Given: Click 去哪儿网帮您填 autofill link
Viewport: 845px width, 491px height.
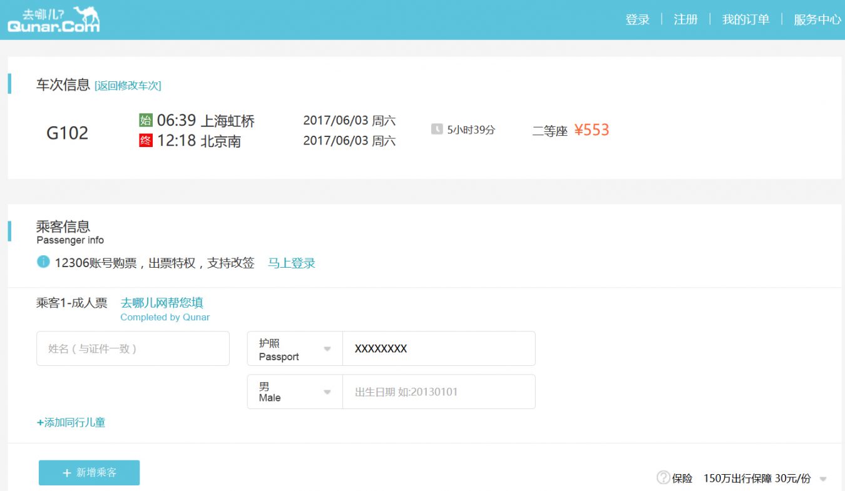Looking at the screenshot, I should [x=161, y=302].
